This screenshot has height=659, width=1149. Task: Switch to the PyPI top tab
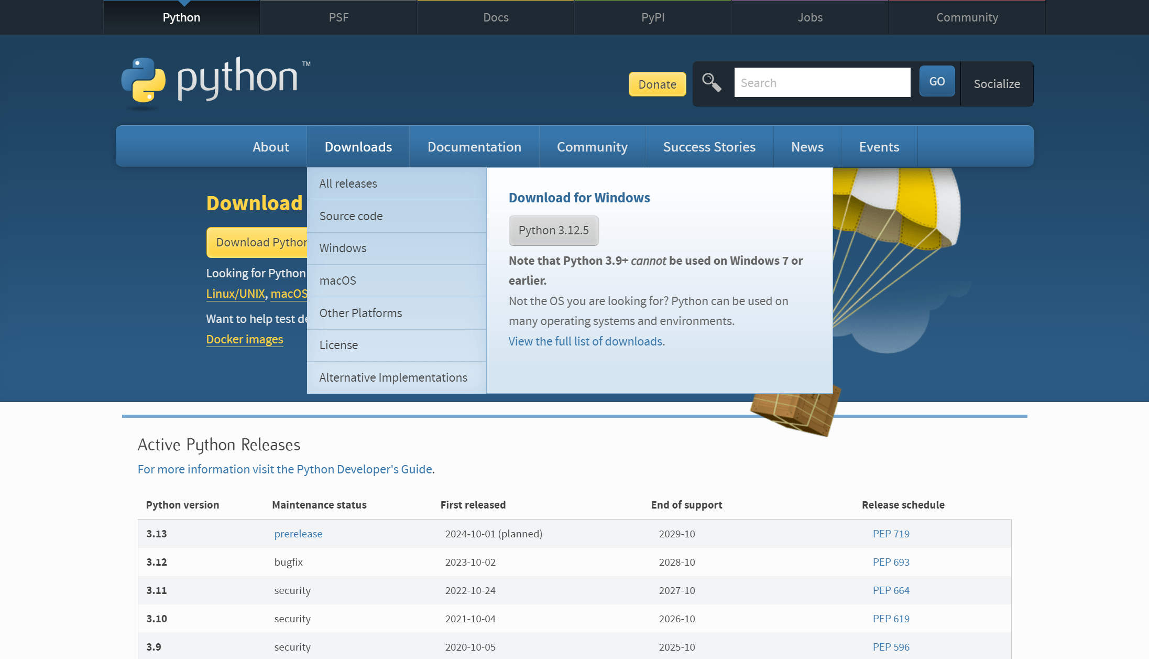(x=652, y=17)
